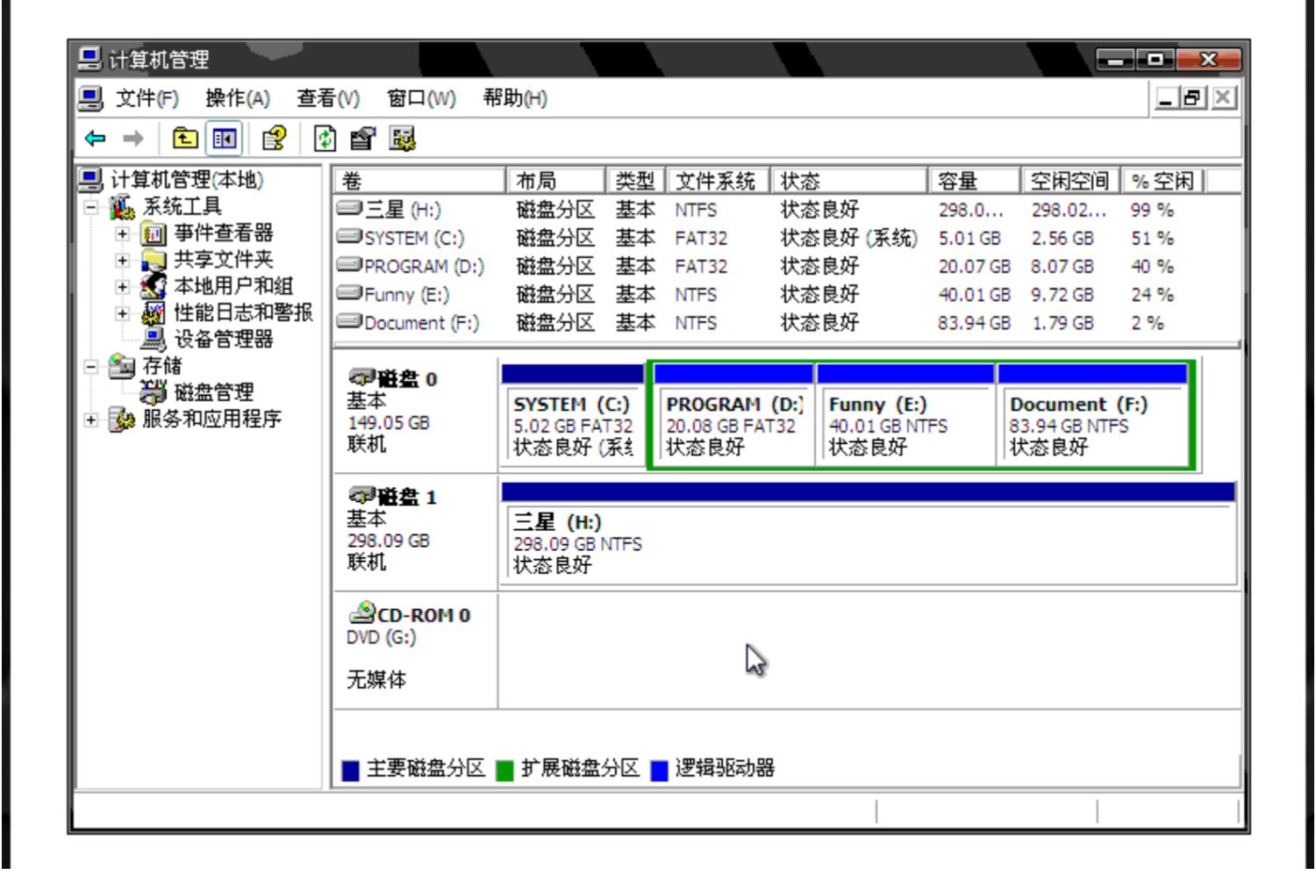This screenshot has height=889, width=1316.
Task: Collapse the 存储 tree node
Action: 90,367
